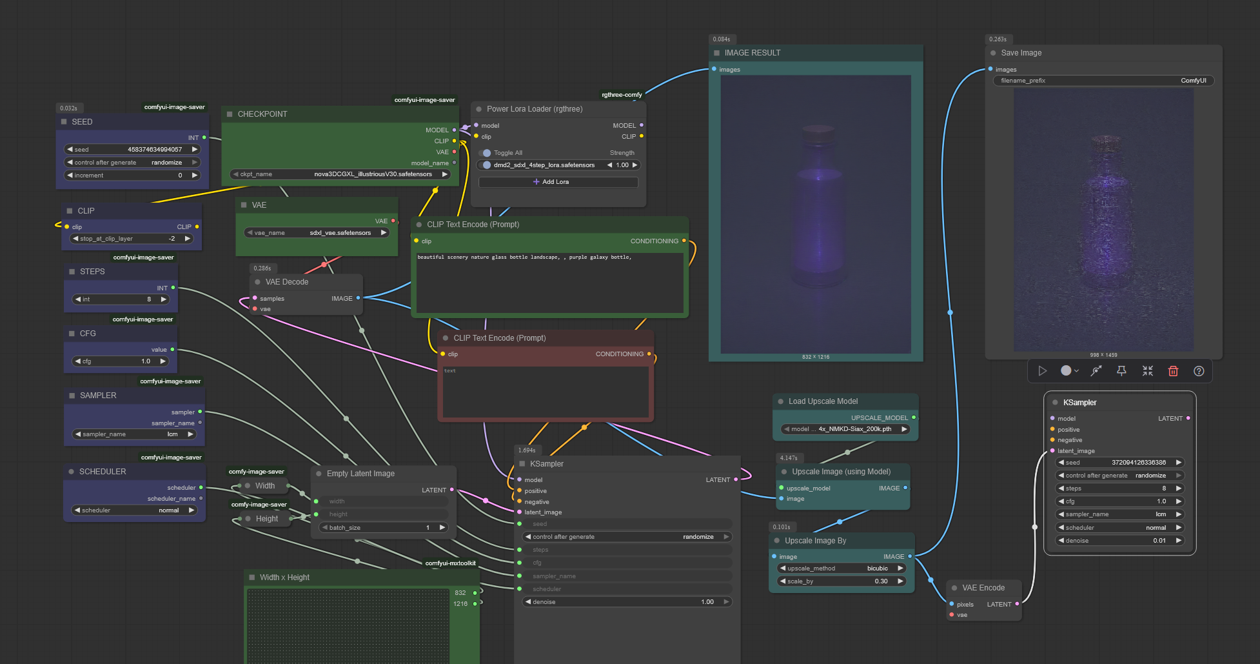Pin the selected KSampler node
This screenshot has height=664, width=1260.
tap(1121, 371)
